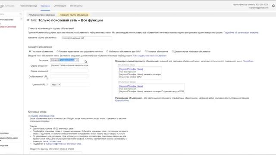Open 'Главная страница' tab
276x155 pixels.
28,6
